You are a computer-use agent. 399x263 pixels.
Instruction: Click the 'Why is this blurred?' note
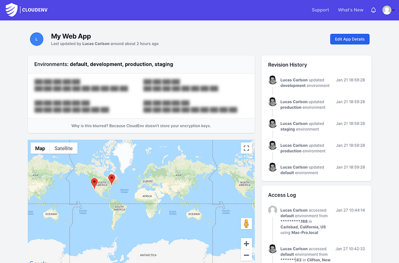pyautogui.click(x=141, y=126)
